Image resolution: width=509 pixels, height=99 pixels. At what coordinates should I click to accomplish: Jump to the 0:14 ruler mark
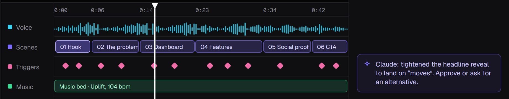pyautogui.click(x=146, y=10)
